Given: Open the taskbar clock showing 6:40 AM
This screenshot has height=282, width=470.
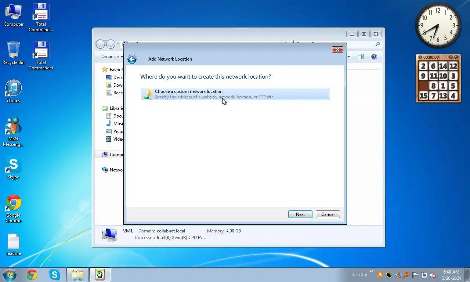Looking at the screenshot, I should click(x=451, y=275).
